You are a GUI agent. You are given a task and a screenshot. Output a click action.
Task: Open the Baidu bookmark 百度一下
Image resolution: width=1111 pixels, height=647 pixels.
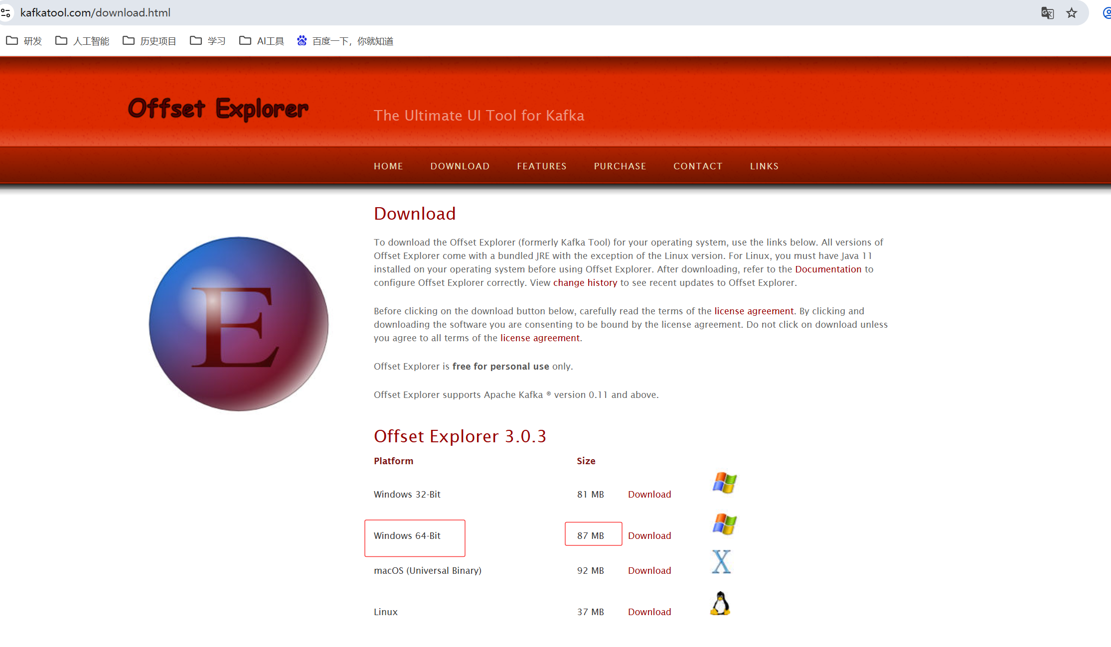point(345,41)
